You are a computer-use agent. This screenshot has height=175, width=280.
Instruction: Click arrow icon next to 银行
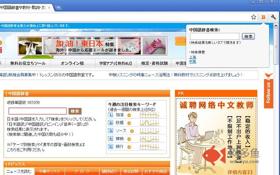[129, 147]
